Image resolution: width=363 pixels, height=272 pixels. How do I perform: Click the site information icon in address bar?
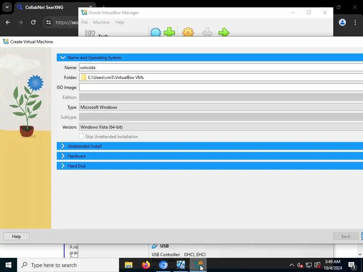coord(48,22)
